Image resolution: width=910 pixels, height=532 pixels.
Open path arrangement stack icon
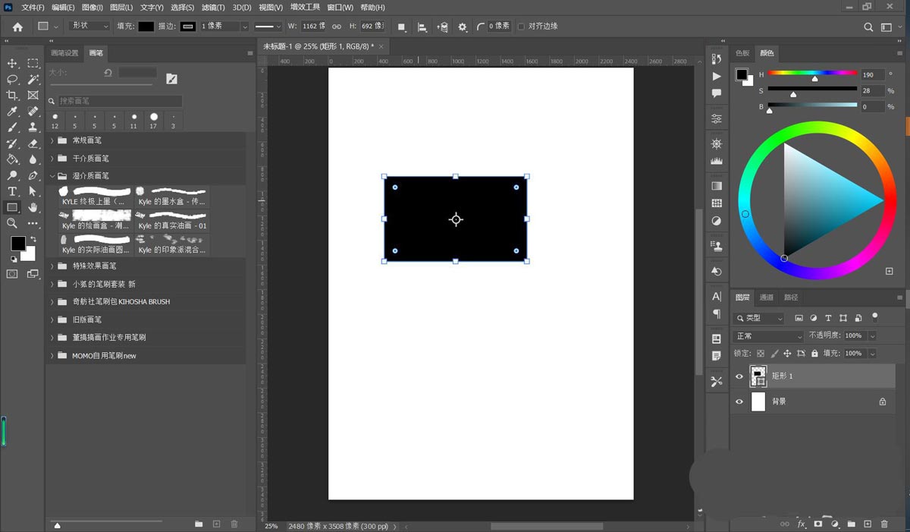pyautogui.click(x=443, y=27)
